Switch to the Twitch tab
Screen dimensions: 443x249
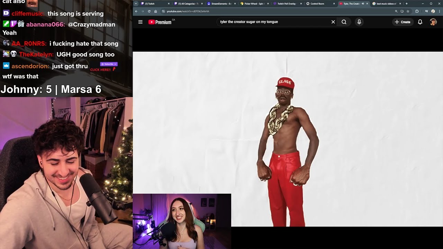154,3
